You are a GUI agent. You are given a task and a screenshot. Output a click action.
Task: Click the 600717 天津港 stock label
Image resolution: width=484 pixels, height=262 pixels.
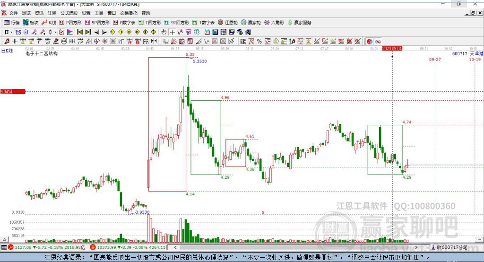click(467, 53)
